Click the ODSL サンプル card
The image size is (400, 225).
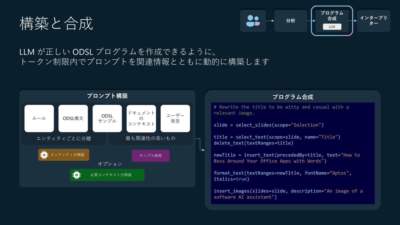pyautogui.click(x=107, y=118)
